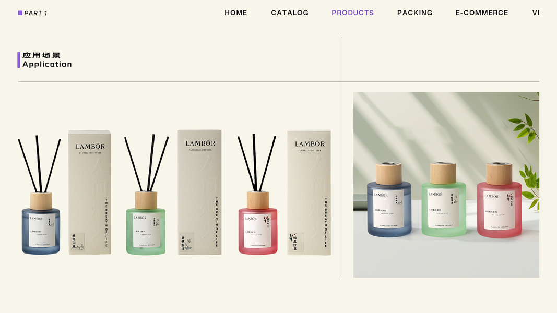Go to the CATALOG menu item
Screen dimensions: 557x313
point(290,13)
